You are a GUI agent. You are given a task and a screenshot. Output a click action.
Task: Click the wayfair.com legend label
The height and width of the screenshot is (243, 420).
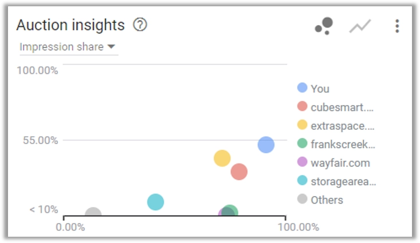[x=340, y=163]
